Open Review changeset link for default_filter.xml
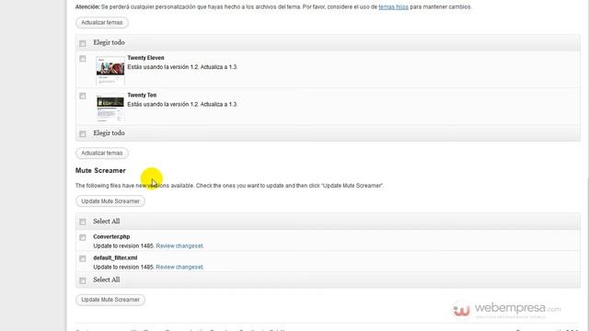This screenshot has width=589, height=331. tap(179, 267)
